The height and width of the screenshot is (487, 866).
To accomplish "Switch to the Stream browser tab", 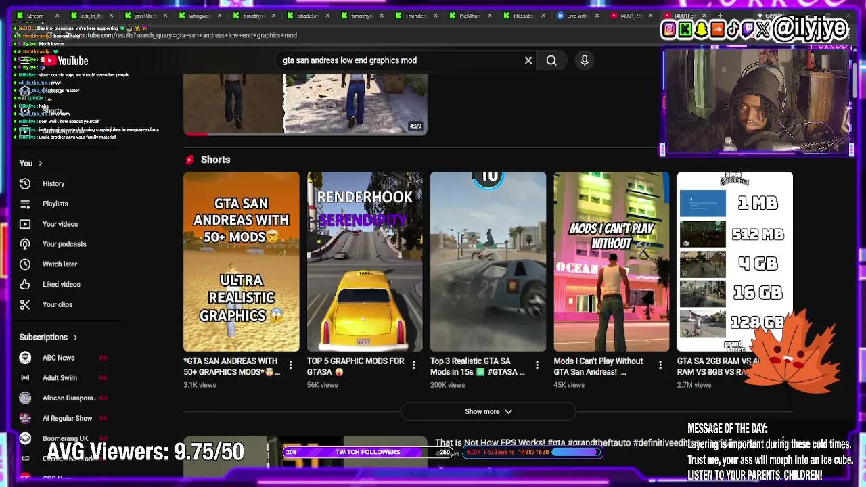I will click(37, 16).
